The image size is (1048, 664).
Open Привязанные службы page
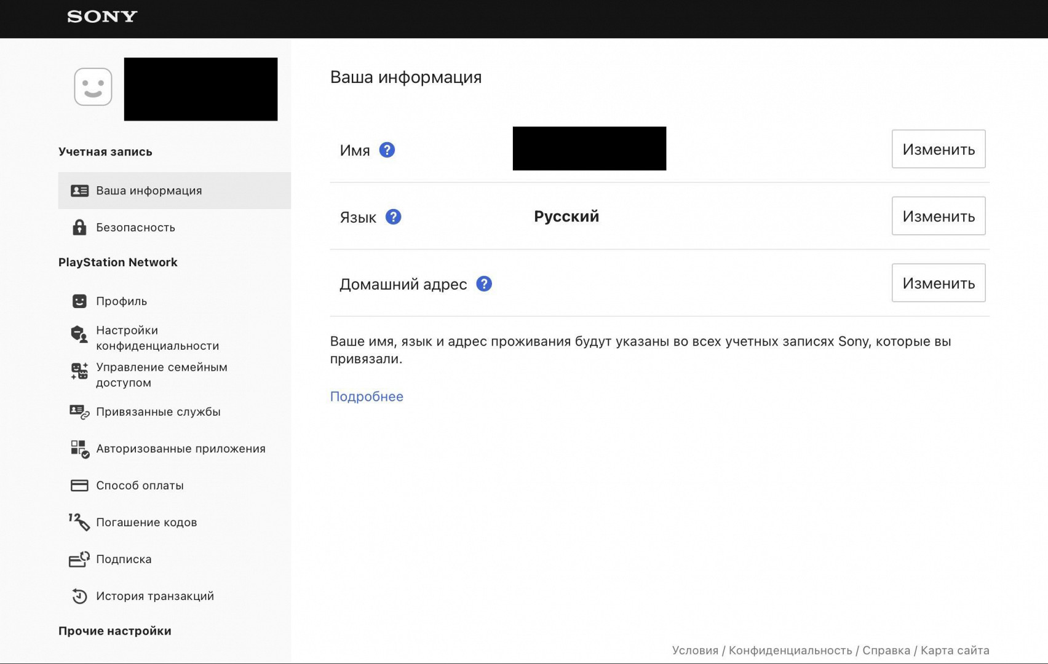point(158,412)
